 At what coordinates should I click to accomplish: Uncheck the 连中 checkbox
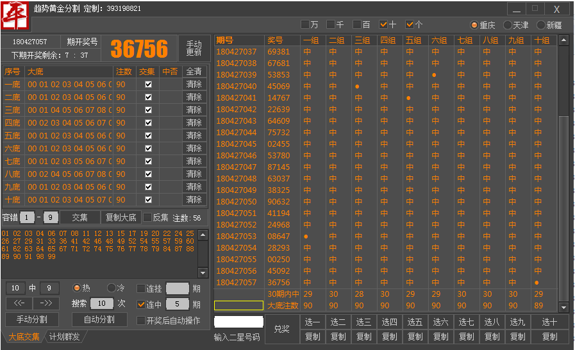[142, 304]
